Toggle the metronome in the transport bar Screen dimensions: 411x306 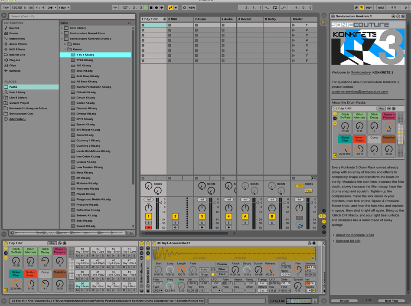(49, 8)
